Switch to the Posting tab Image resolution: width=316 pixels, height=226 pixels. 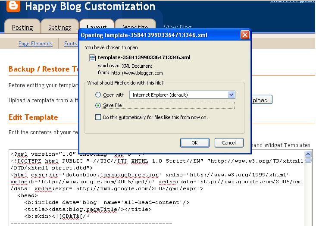tap(22, 27)
